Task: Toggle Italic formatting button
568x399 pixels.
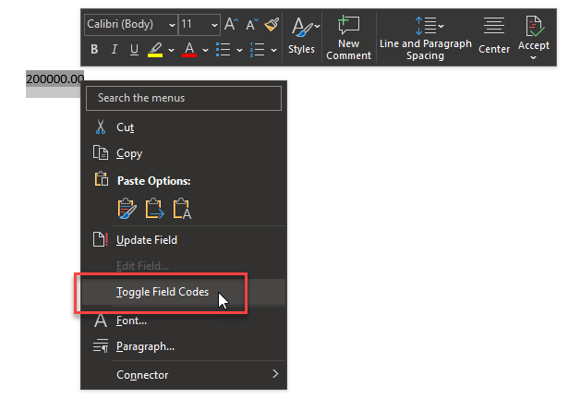Action: click(x=115, y=49)
